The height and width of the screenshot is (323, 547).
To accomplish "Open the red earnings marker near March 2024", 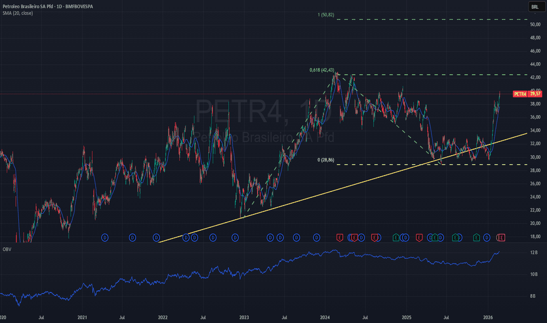I will (339, 238).
